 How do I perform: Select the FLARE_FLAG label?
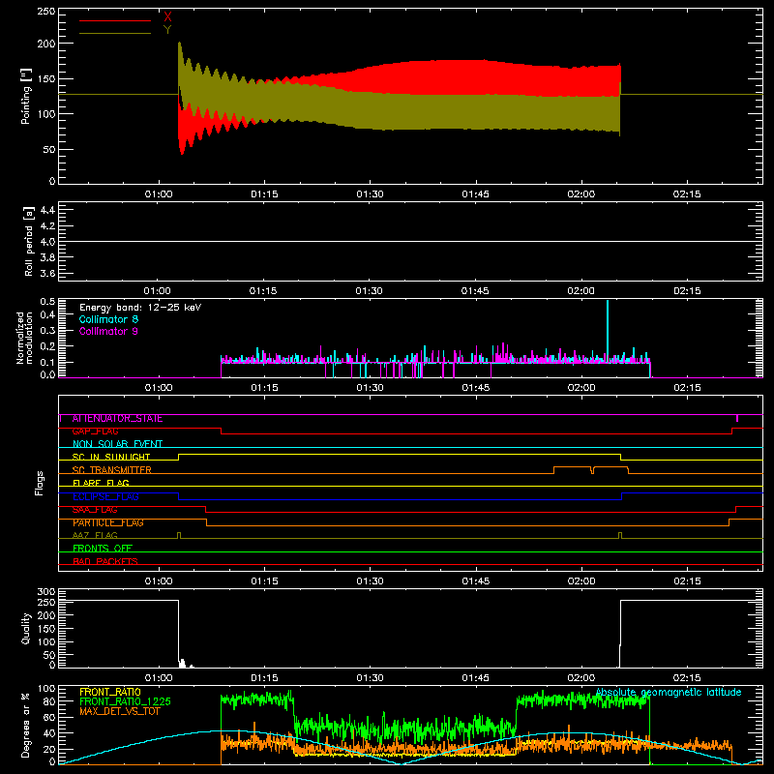[x=101, y=483]
